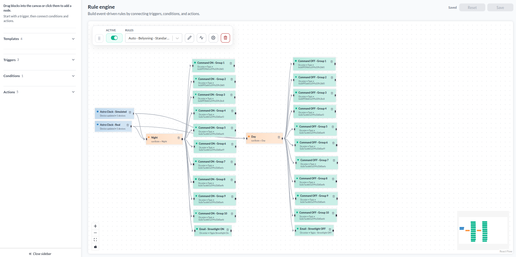Delete Command OFF - Group 4 node
Screen dimensions: 516x257
(332, 109)
